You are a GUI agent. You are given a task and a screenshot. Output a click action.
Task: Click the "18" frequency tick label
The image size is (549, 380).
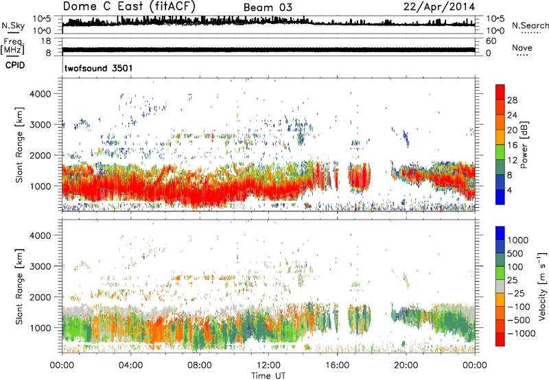[x=45, y=41]
